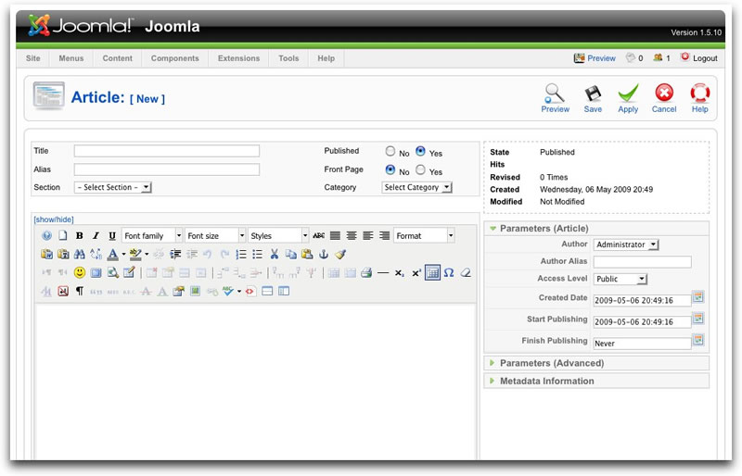Click the Save button
Image resolution: width=742 pixels, height=476 pixels.
[x=593, y=98]
